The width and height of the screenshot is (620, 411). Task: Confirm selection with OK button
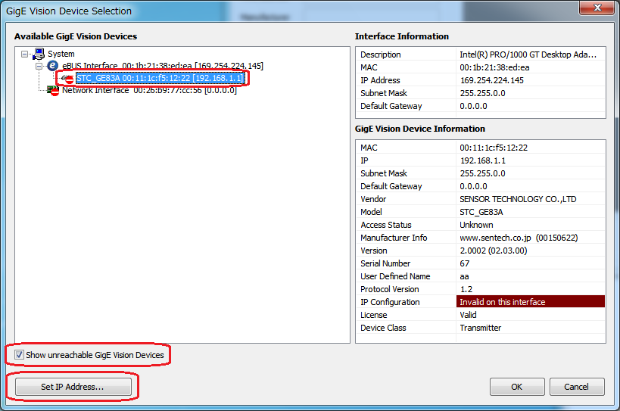(x=517, y=387)
